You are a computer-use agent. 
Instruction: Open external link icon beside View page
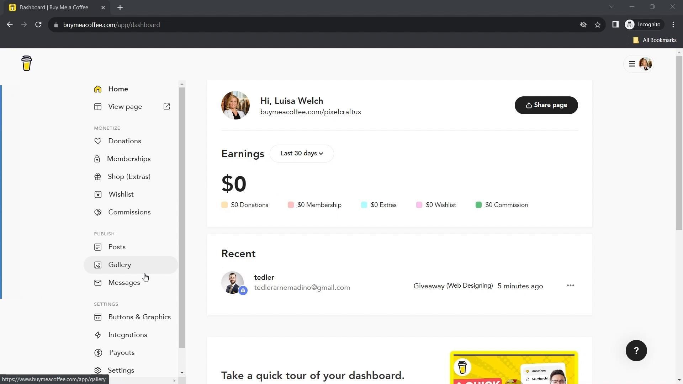pos(166,107)
